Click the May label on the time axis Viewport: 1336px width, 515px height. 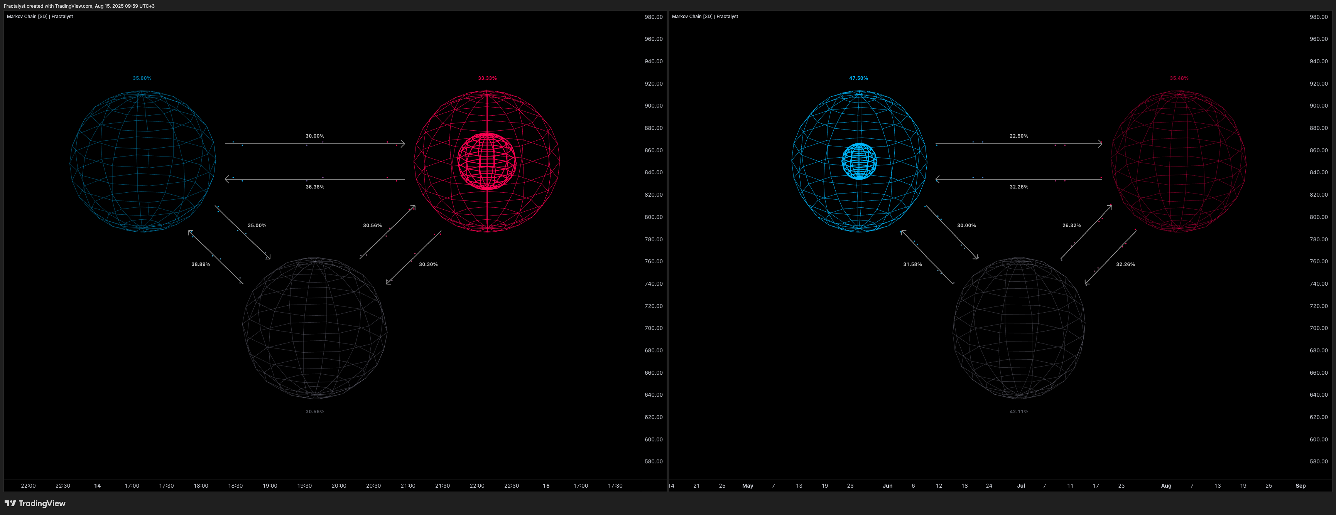pos(747,485)
